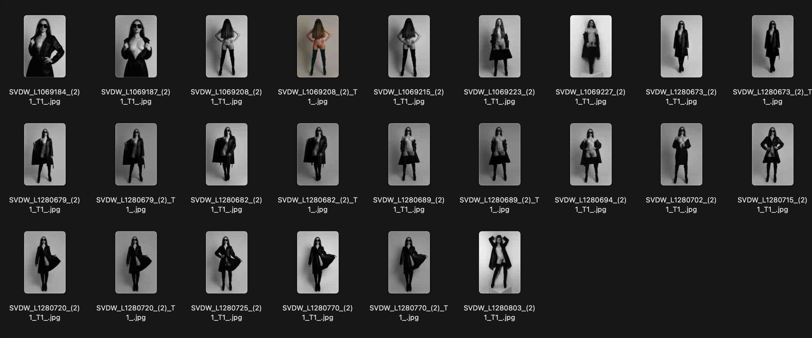
Task: Select thumbnail of SVDW_L1280702_(2)1_T1_.jpg
Action: click(681, 154)
